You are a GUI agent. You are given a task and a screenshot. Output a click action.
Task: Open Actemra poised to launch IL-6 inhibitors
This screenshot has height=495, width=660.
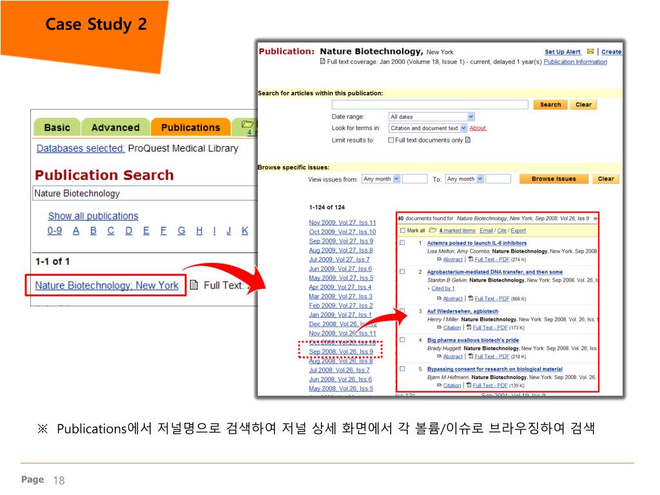click(x=476, y=243)
